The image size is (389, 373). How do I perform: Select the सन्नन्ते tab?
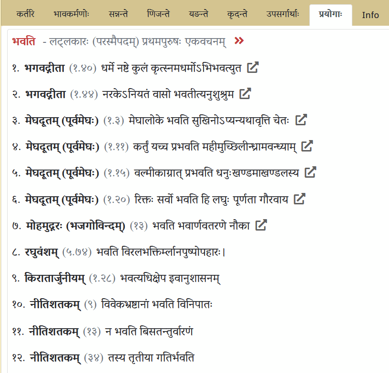pos(119,14)
